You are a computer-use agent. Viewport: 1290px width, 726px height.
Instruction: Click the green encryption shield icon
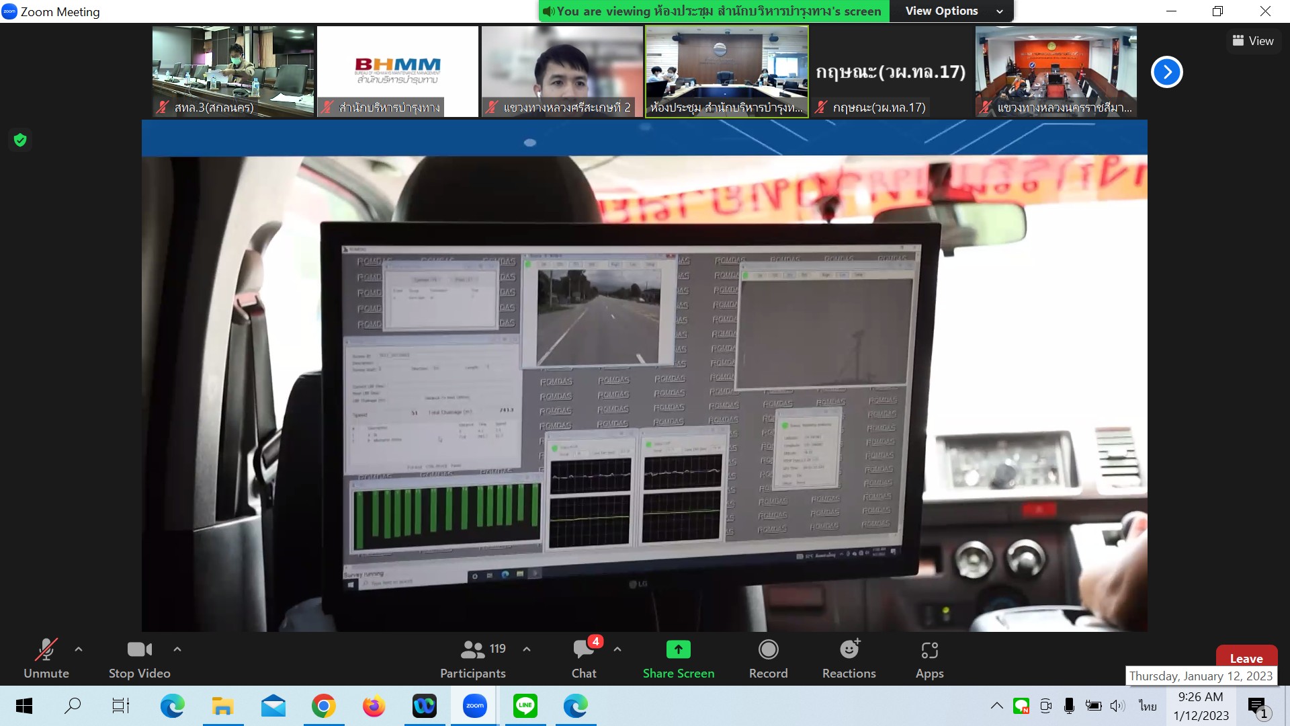(x=20, y=140)
